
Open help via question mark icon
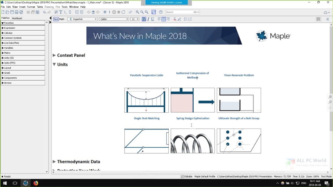coord(161,12)
